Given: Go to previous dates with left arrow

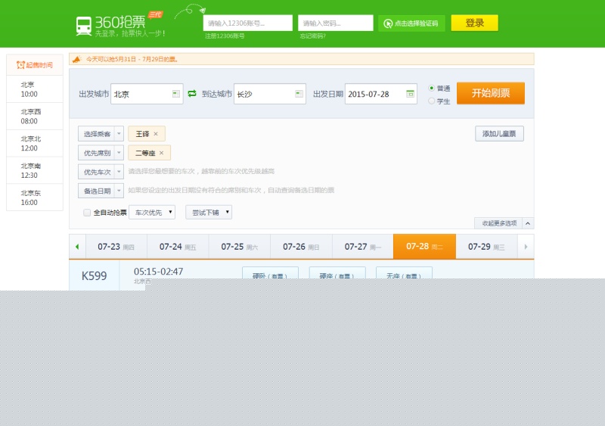Looking at the screenshot, I should click(x=76, y=247).
